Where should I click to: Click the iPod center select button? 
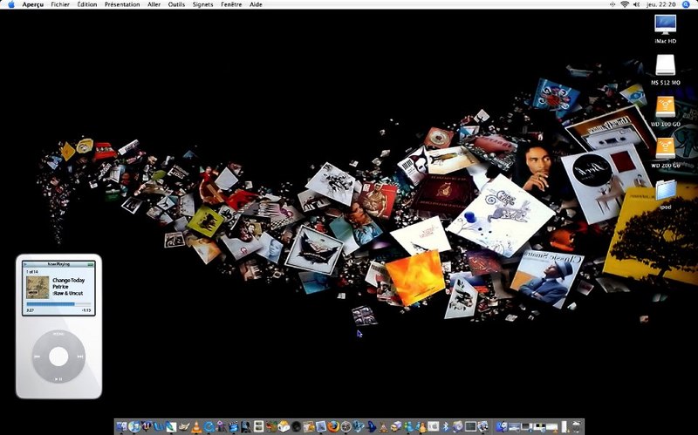[x=58, y=357]
